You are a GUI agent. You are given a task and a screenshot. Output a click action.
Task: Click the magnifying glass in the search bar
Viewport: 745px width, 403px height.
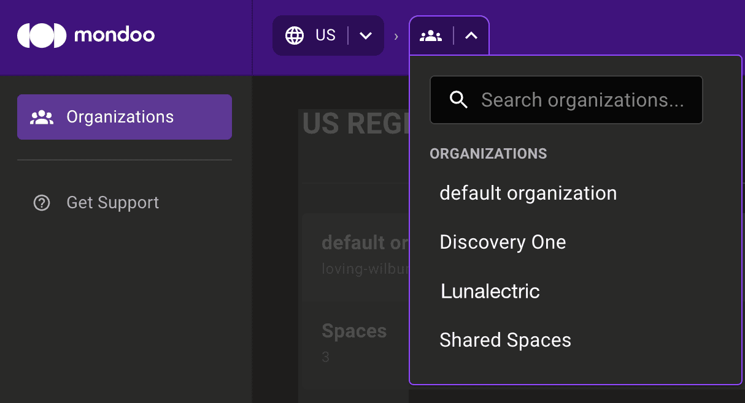tap(458, 99)
